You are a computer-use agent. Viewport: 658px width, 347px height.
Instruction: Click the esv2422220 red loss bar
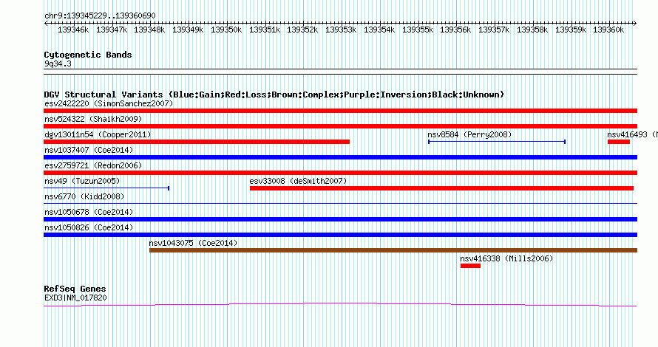[x=340, y=111]
